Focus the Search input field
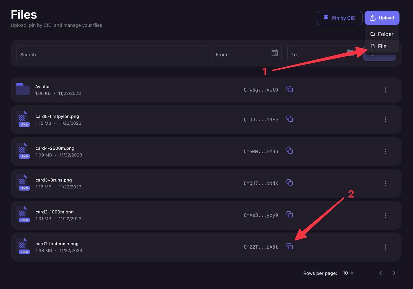 [111, 53]
